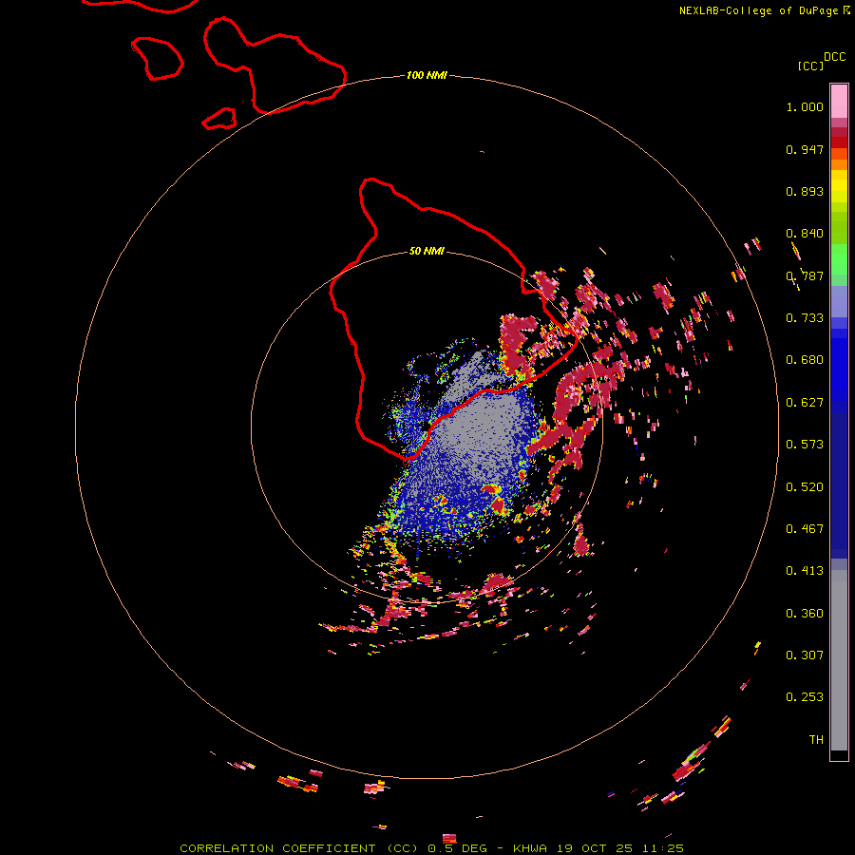Click the DCC label above the color bar
The height and width of the screenshot is (855, 855).
pos(835,57)
